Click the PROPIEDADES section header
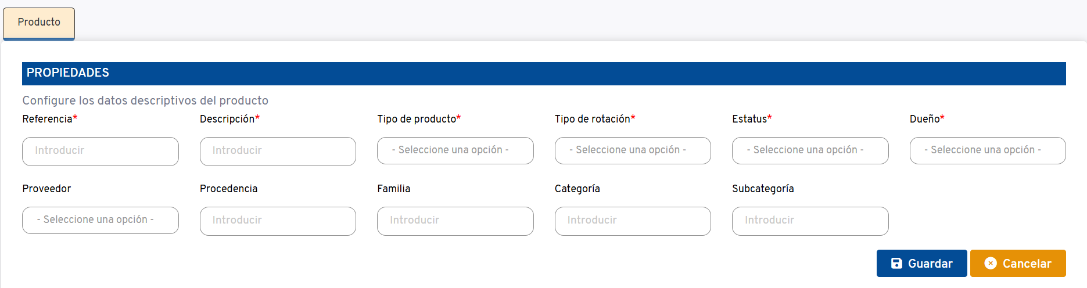The image size is (1087, 288). pyautogui.click(x=68, y=73)
